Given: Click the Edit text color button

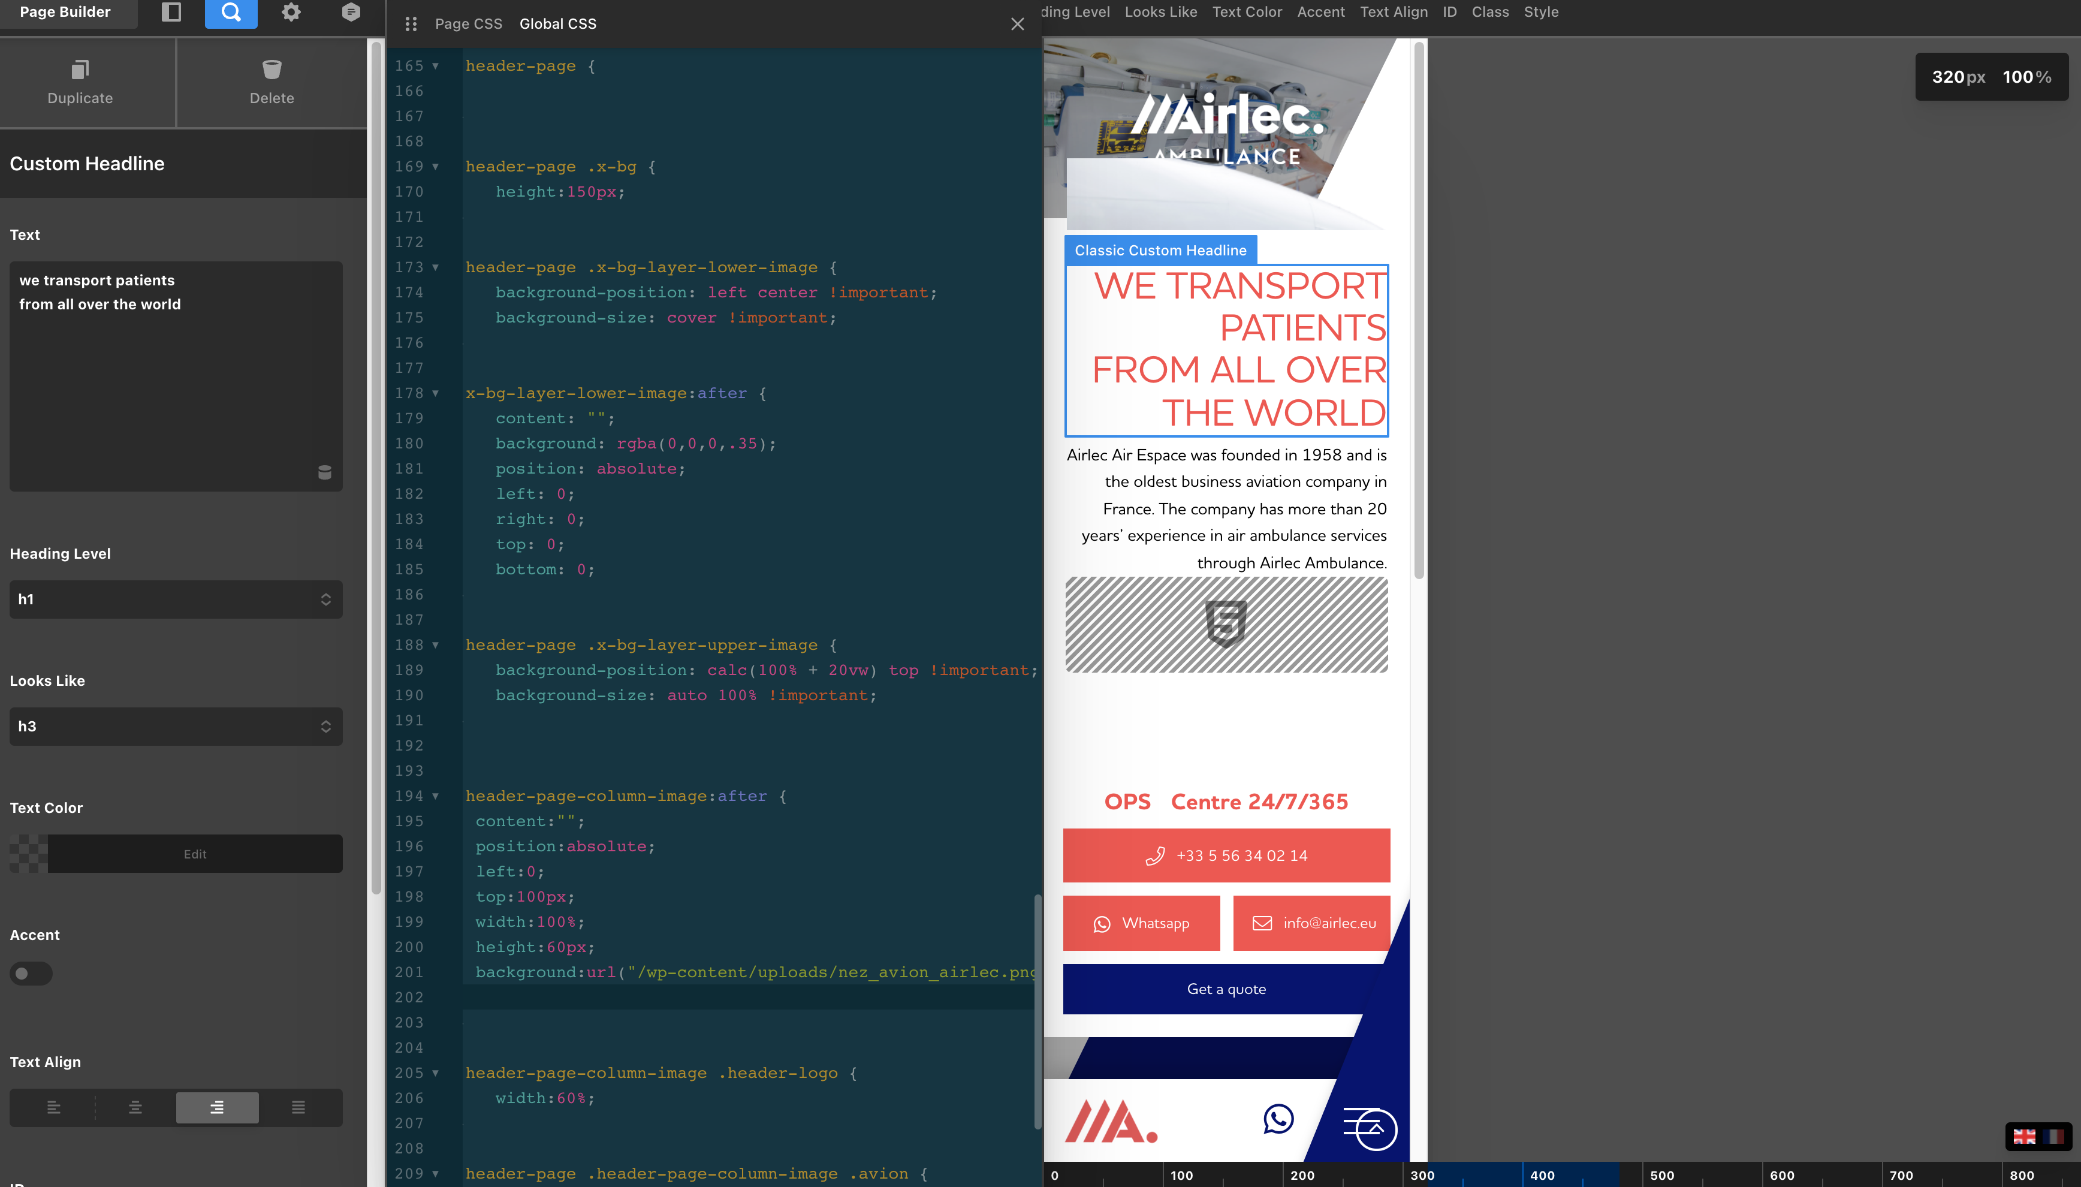Looking at the screenshot, I should 195,854.
